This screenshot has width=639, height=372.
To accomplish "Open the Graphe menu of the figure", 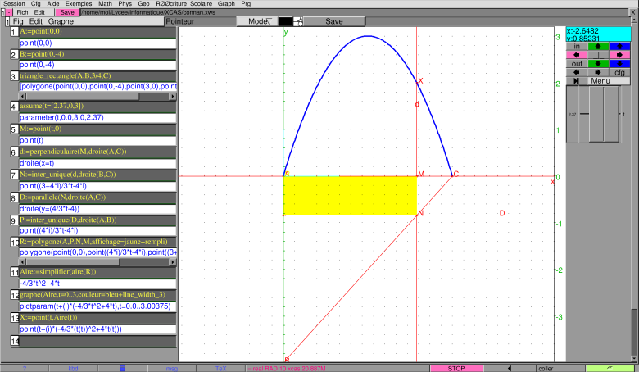I will [x=61, y=21].
